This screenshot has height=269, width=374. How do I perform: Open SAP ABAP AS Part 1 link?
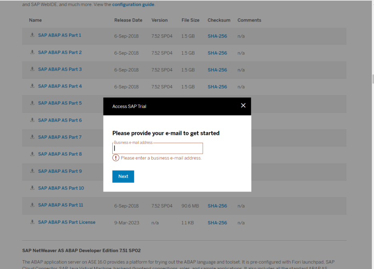[x=60, y=35]
